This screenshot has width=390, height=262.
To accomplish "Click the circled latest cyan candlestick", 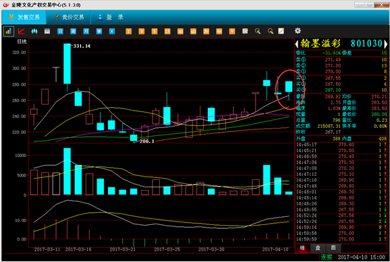I will (x=289, y=86).
